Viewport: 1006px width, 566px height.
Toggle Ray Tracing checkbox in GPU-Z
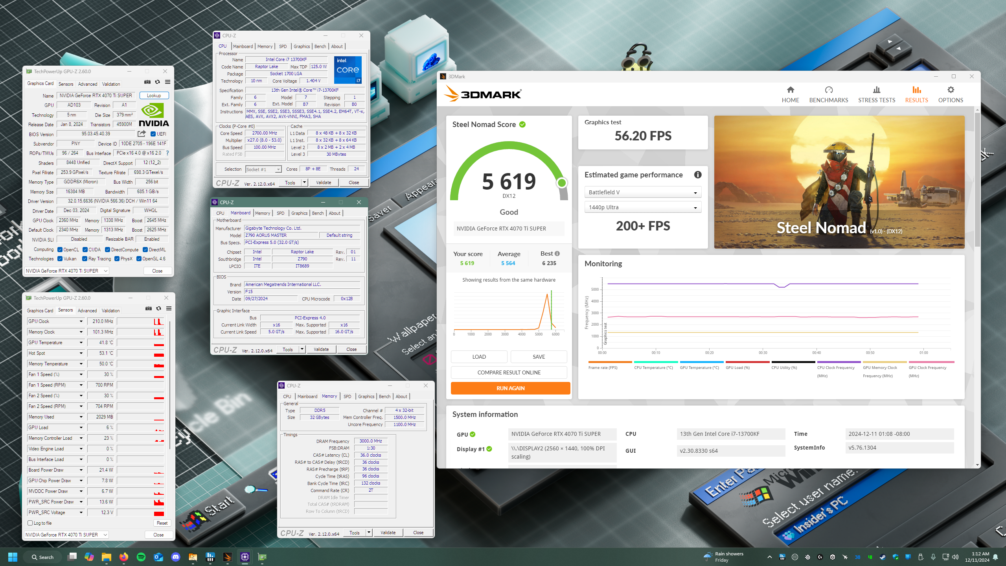coord(85,258)
